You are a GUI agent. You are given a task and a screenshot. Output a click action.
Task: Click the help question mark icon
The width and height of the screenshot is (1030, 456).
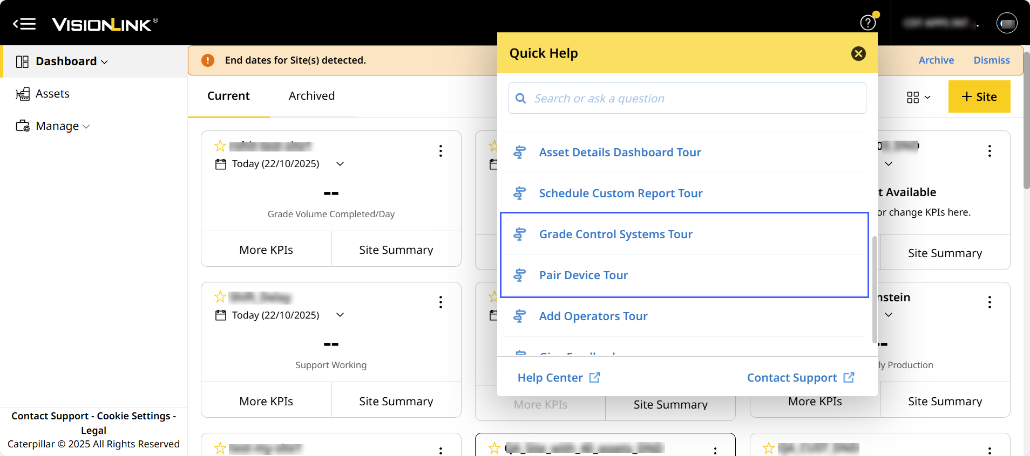tap(868, 23)
